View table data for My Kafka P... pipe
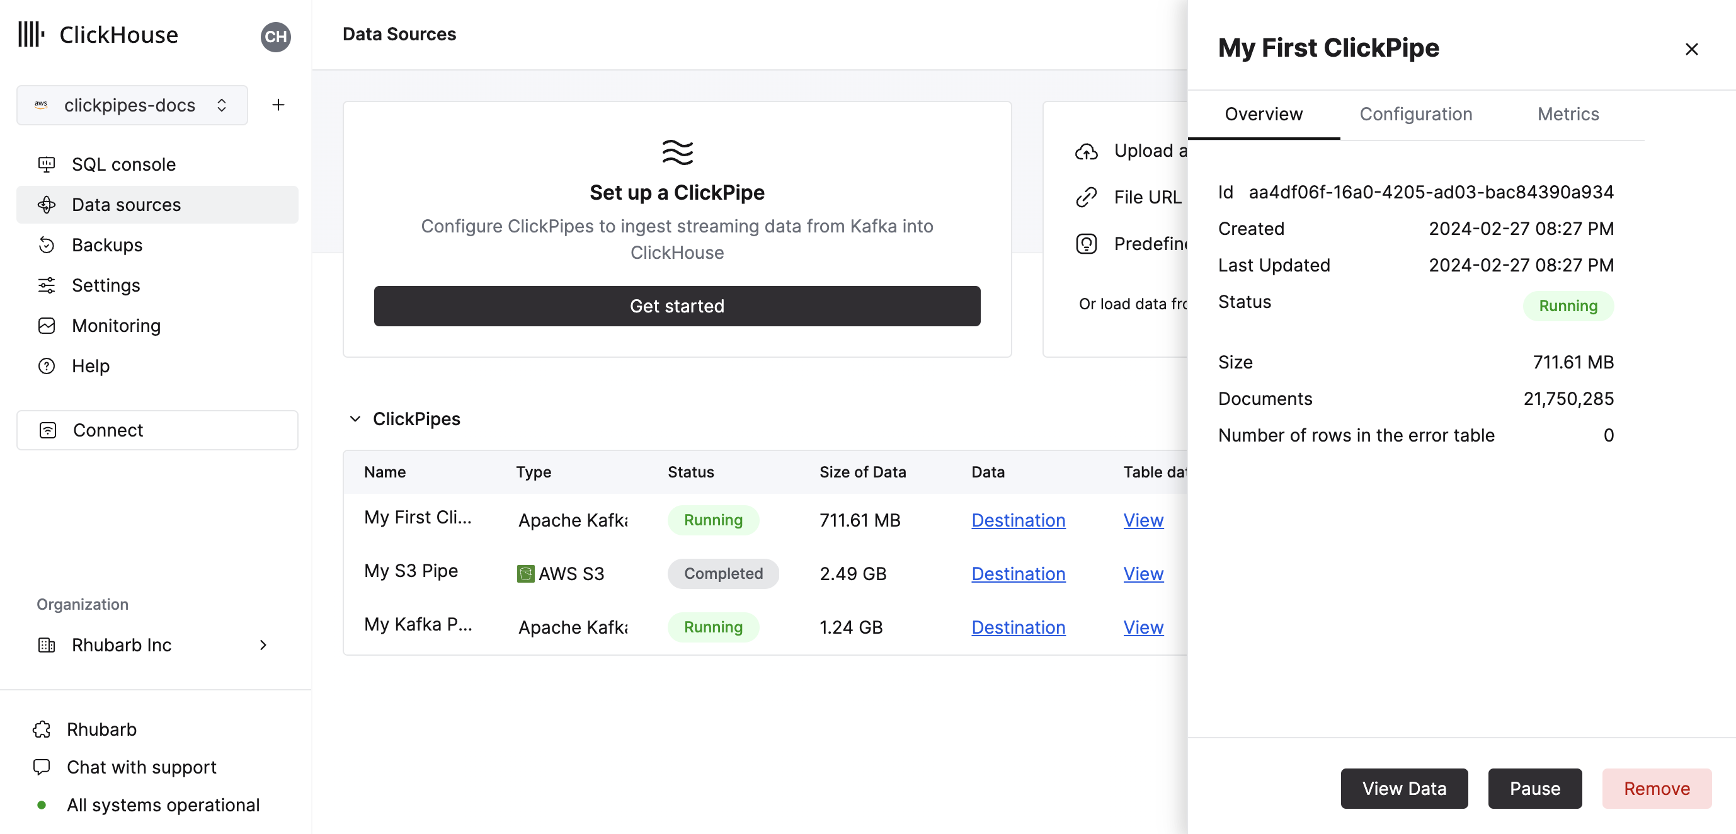This screenshot has height=834, width=1736. pos(1143,625)
